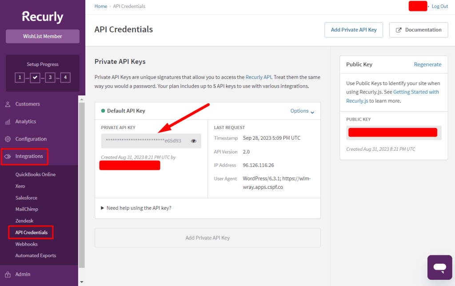This screenshot has width=455, height=286.
Task: Open Analytics in the sidebar
Action: click(26, 121)
